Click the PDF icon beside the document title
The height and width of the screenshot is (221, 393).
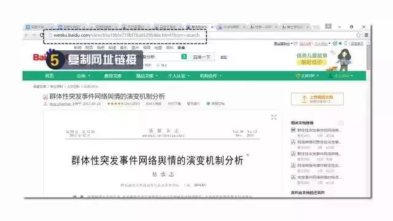click(45, 97)
